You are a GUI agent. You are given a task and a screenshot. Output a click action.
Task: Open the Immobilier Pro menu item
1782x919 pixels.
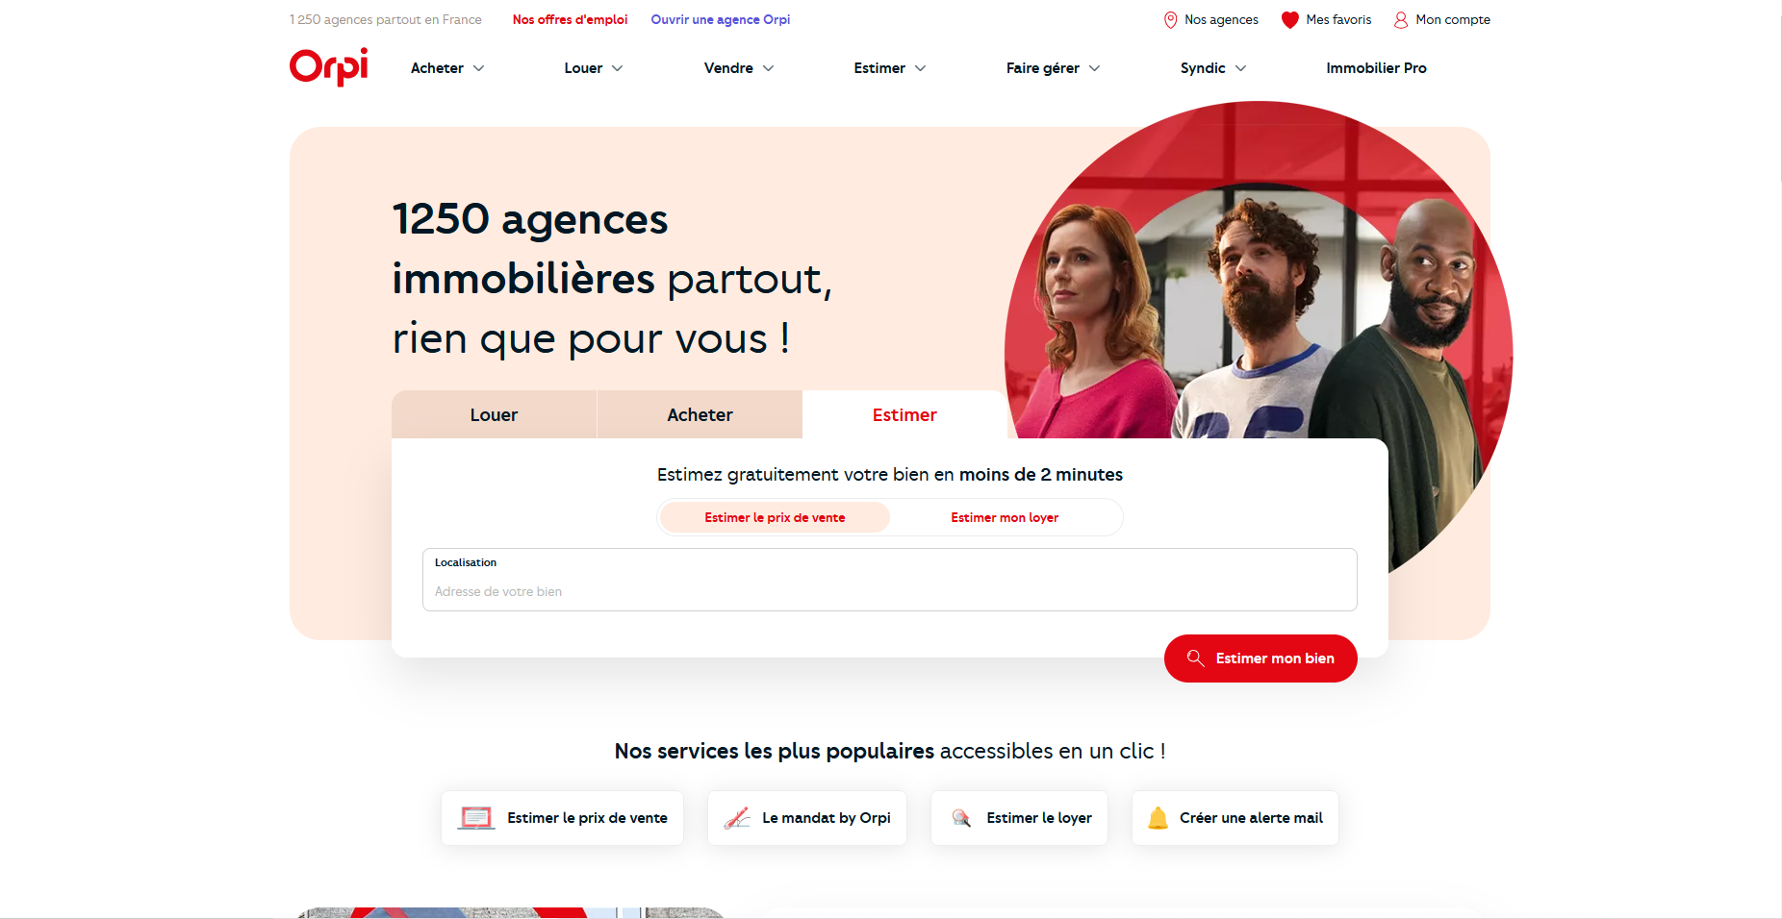[x=1376, y=68]
